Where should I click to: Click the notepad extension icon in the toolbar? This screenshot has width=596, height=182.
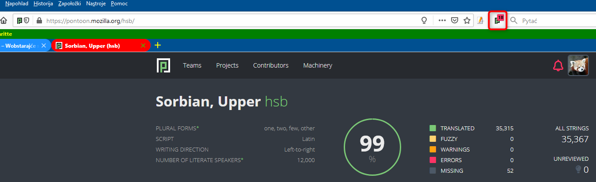(480, 21)
